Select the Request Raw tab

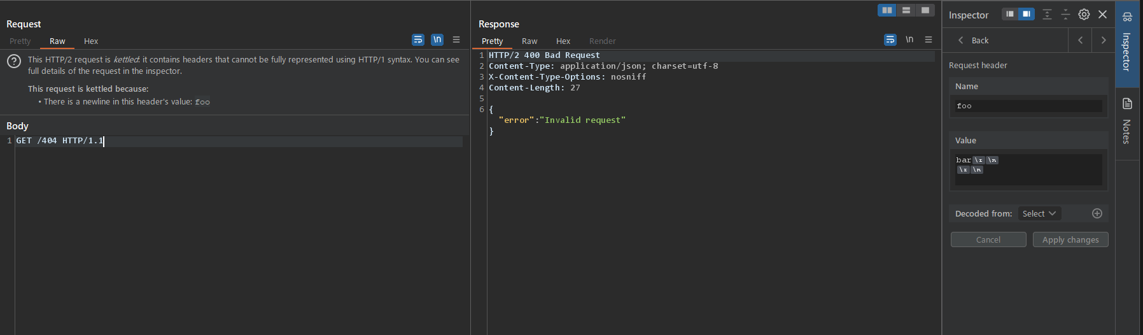point(57,41)
